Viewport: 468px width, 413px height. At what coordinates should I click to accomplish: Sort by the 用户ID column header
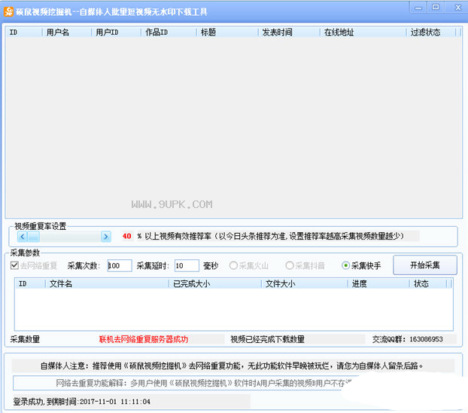point(116,32)
